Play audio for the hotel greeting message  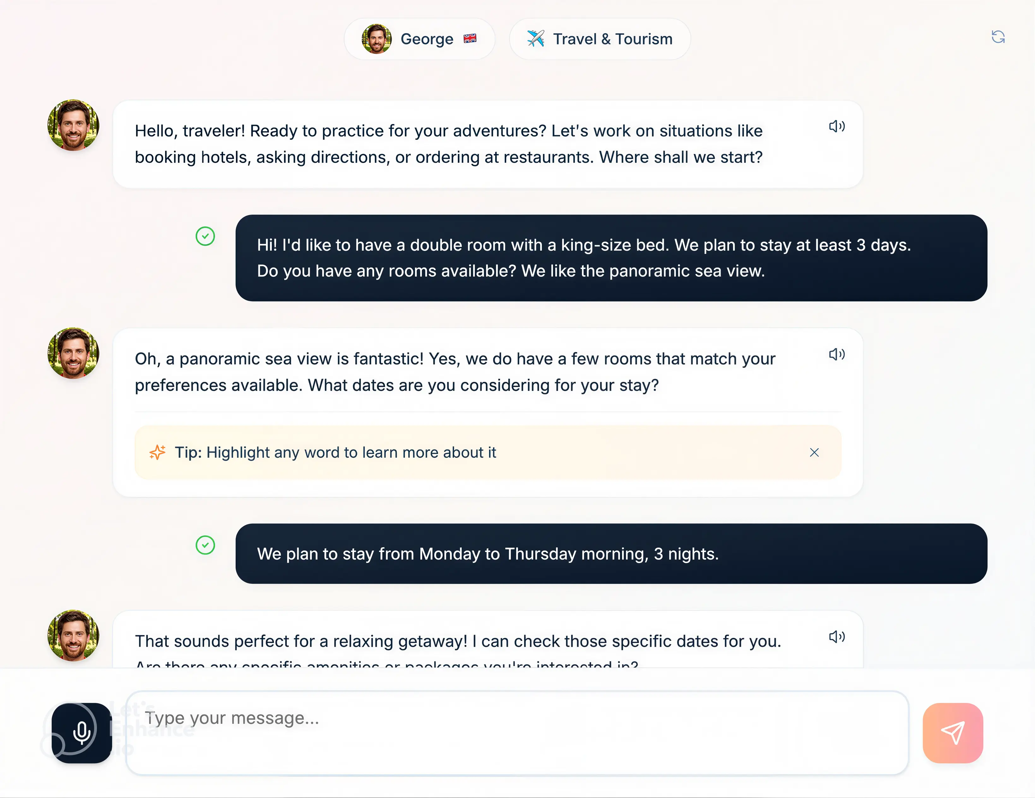click(837, 126)
